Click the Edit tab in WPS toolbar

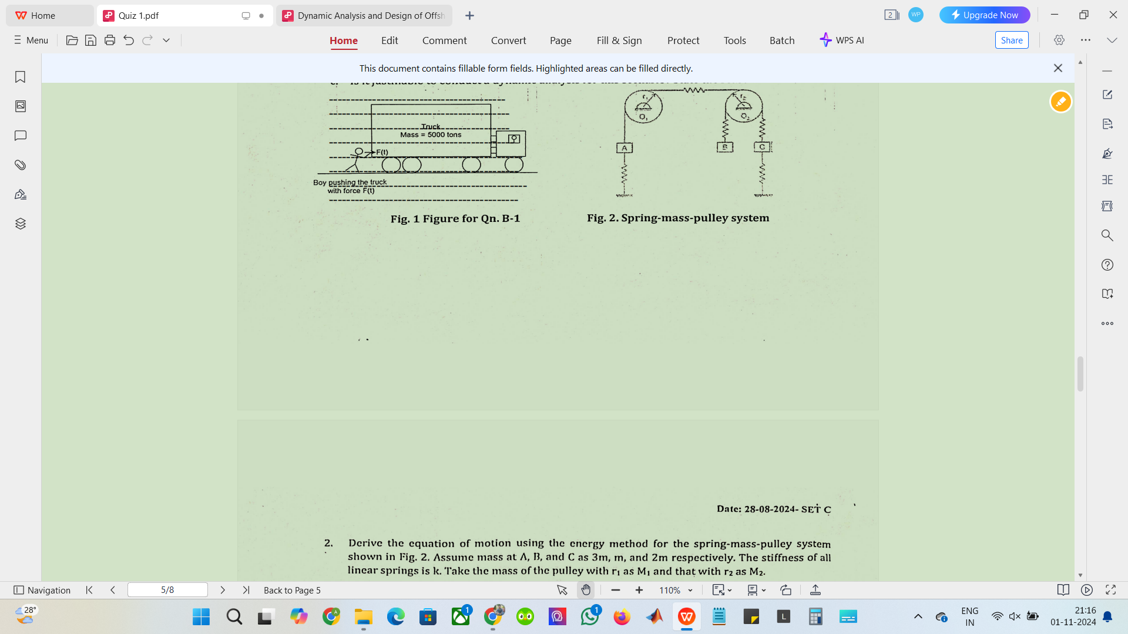390,41
